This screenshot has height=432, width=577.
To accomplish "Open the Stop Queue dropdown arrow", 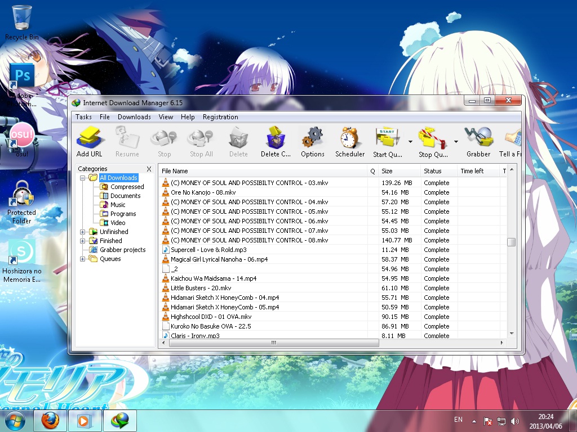I will pos(456,141).
